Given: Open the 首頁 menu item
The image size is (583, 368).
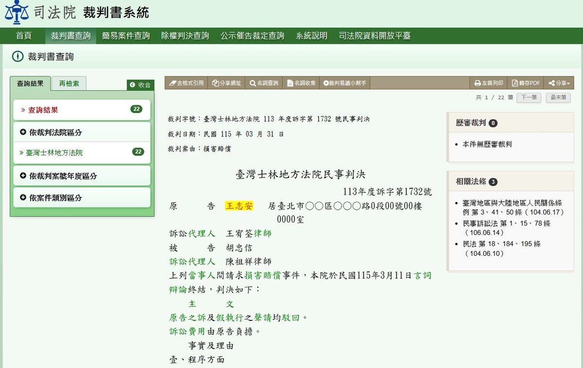Looking at the screenshot, I should [x=24, y=36].
